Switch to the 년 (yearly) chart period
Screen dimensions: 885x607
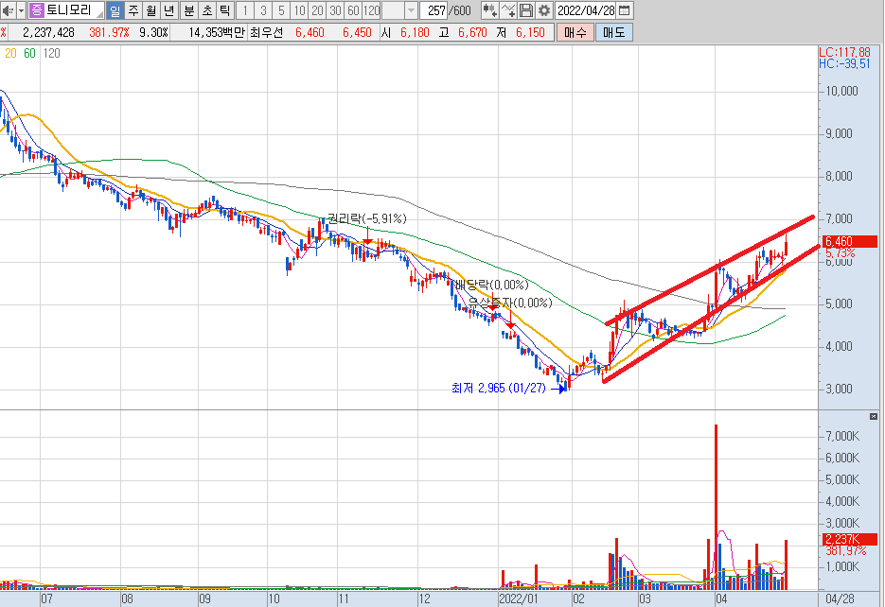[x=169, y=10]
